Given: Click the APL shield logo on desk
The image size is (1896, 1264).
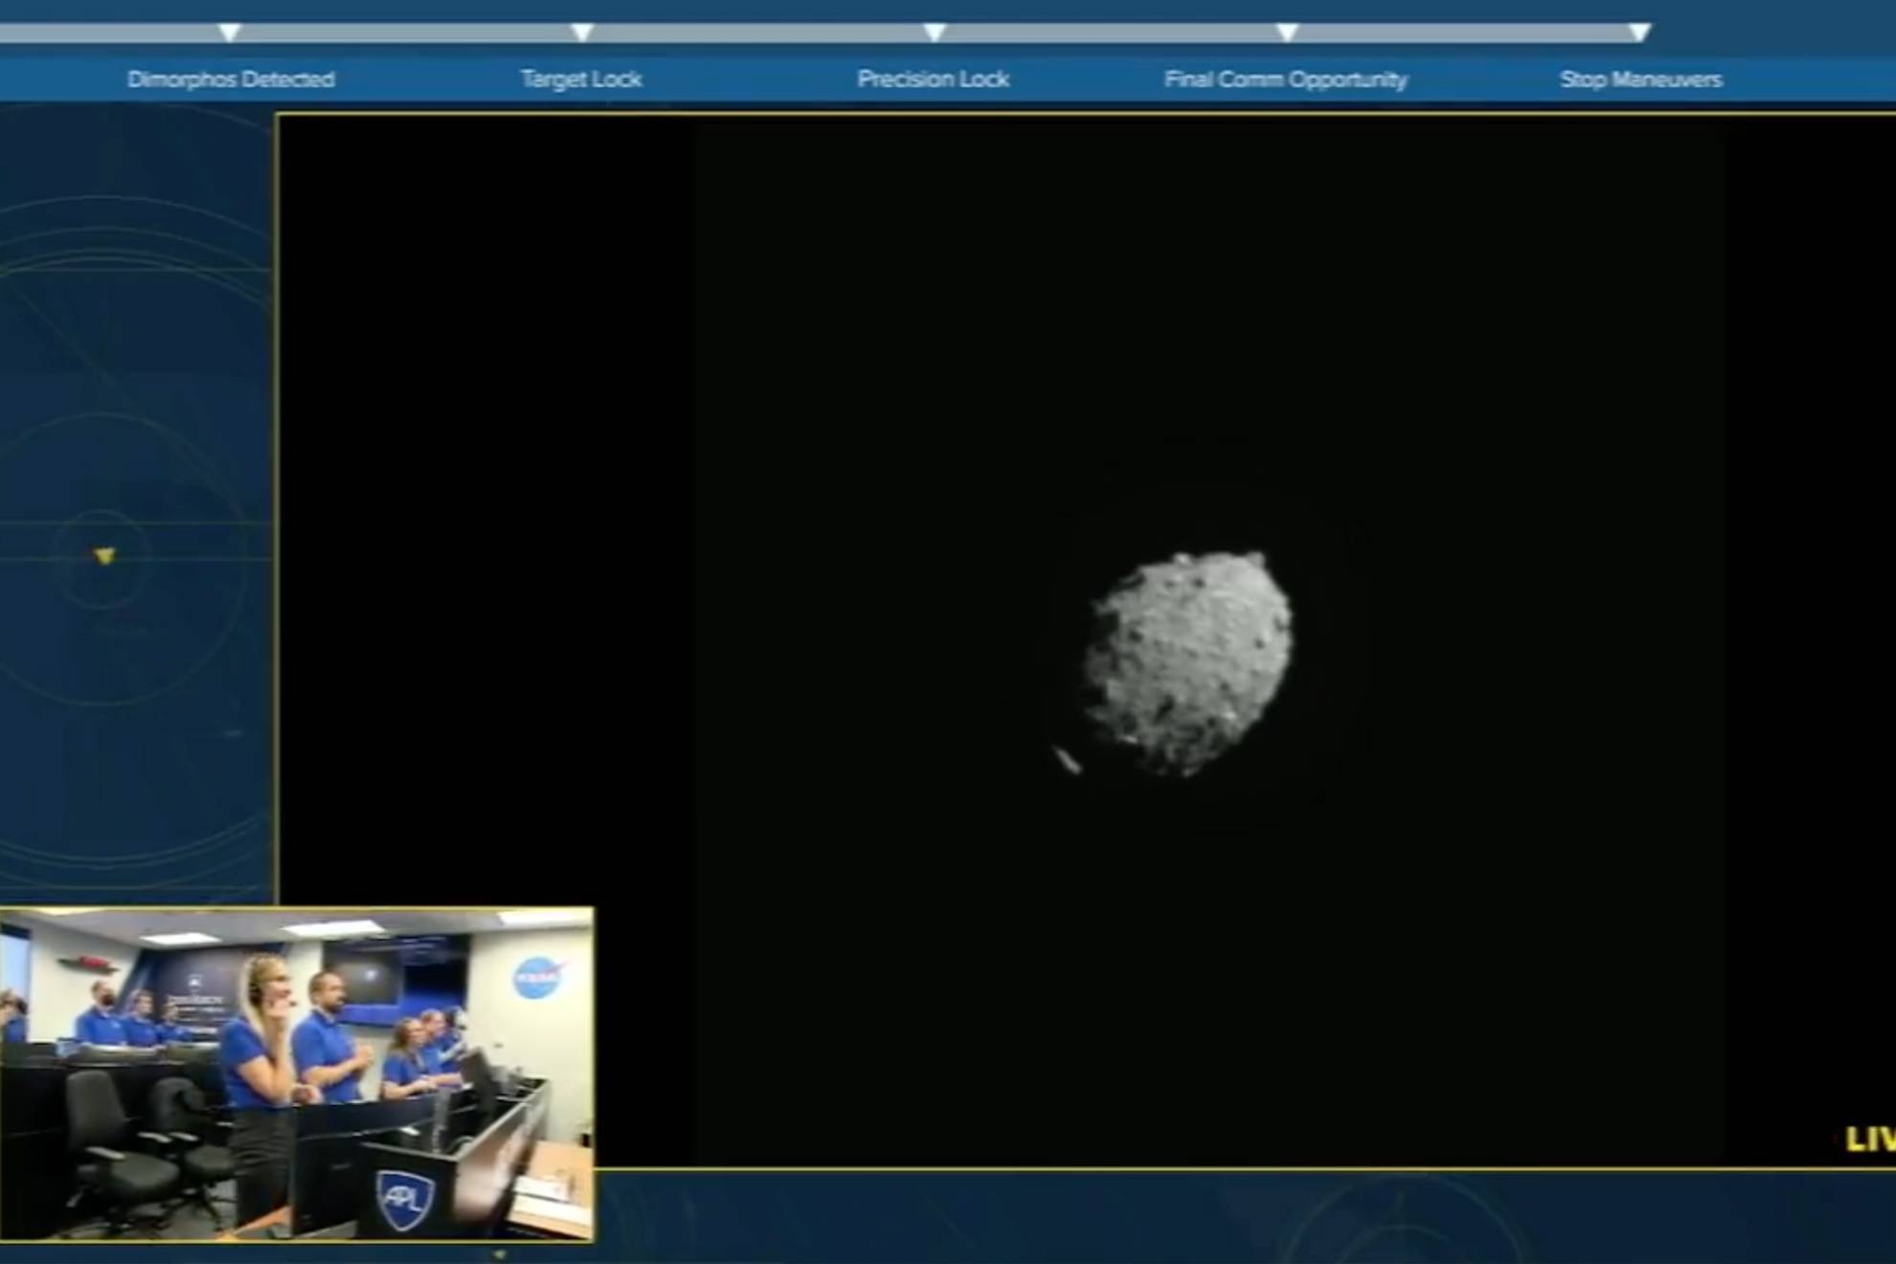Looking at the screenshot, I should tap(405, 1199).
